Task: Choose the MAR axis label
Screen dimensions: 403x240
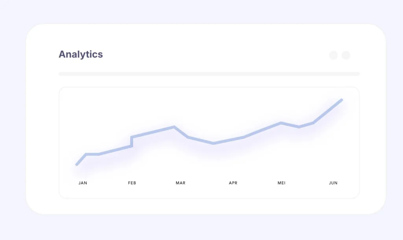Action: point(180,183)
